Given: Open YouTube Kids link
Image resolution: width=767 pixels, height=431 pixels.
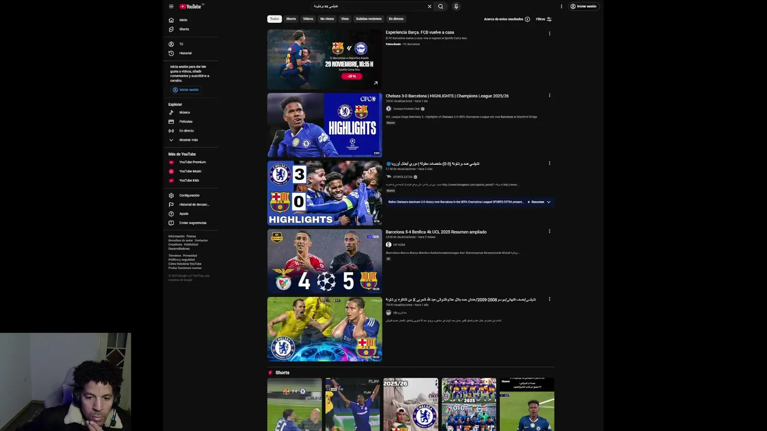Looking at the screenshot, I should [191, 180].
